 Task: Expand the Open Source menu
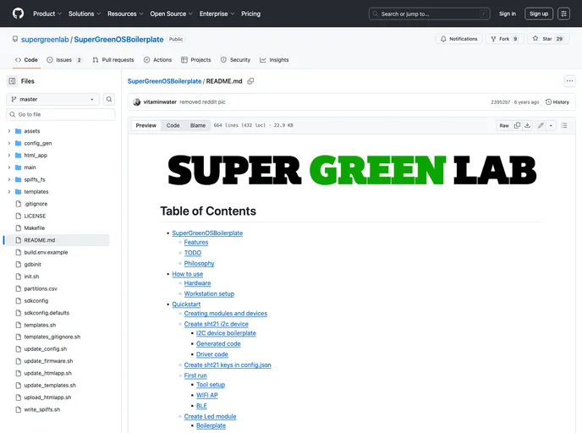[171, 14]
